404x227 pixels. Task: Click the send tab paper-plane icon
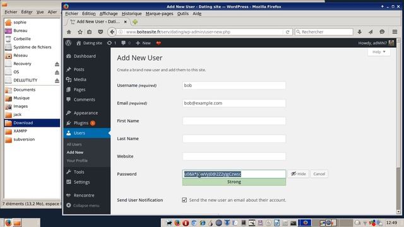tap(371, 32)
